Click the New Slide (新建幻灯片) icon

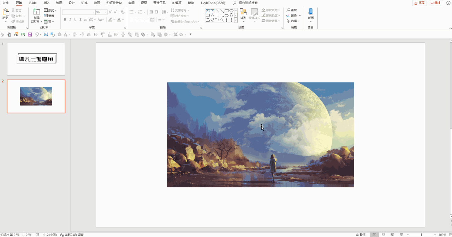pos(37,12)
